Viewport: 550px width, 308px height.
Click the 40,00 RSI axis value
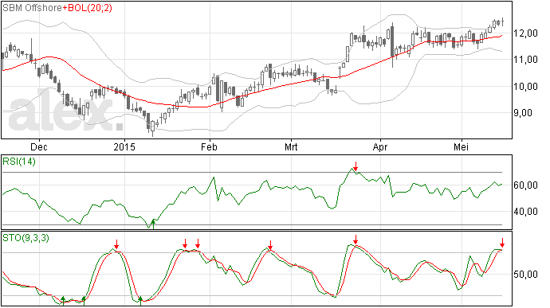525,211
